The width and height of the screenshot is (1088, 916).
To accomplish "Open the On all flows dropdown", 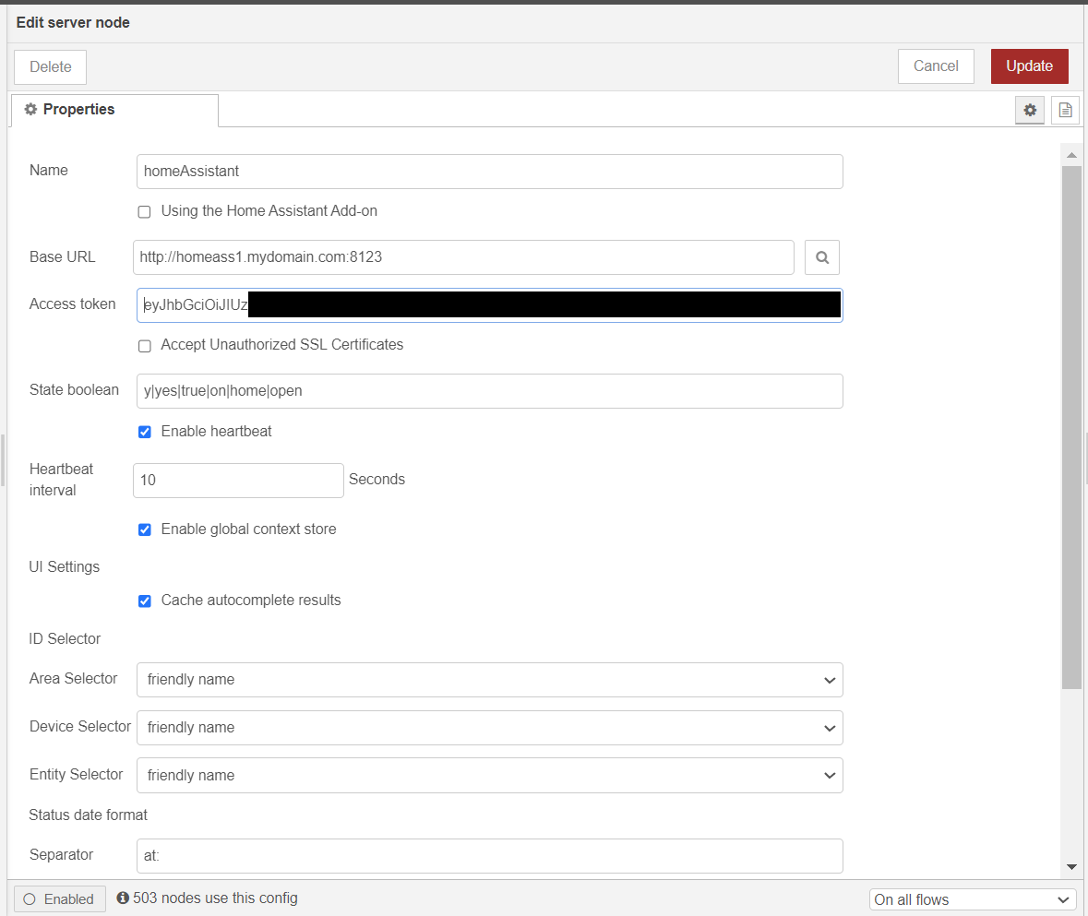I will click(x=972, y=898).
